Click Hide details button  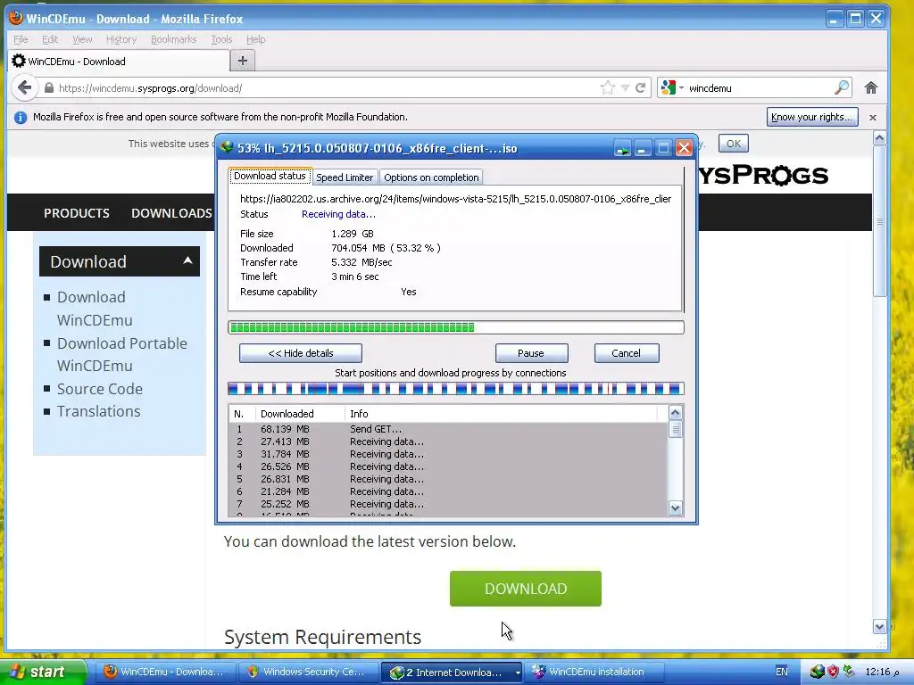[x=300, y=353]
